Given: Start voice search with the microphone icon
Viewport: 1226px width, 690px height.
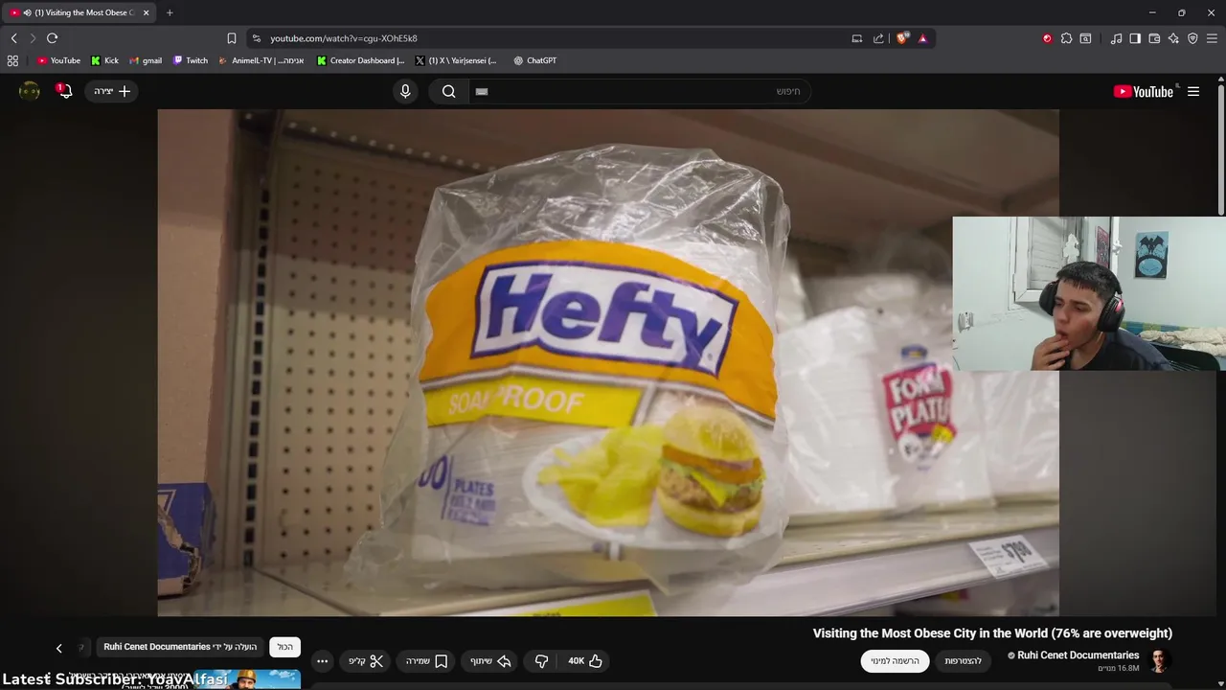Looking at the screenshot, I should tap(405, 91).
